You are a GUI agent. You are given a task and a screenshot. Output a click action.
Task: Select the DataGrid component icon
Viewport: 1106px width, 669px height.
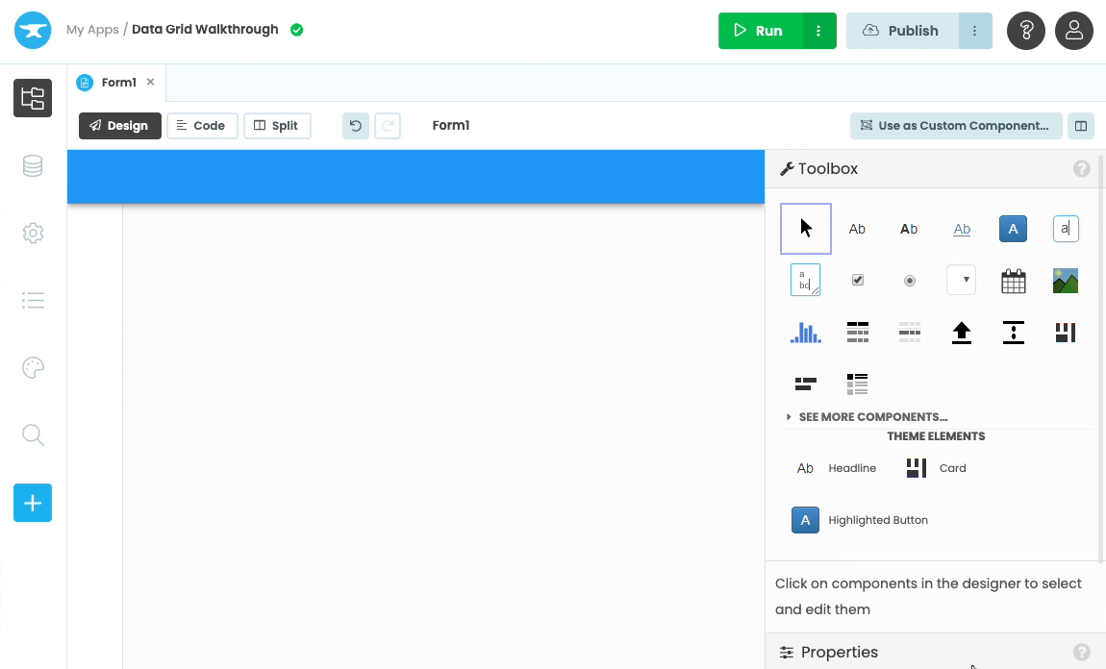coord(857,332)
